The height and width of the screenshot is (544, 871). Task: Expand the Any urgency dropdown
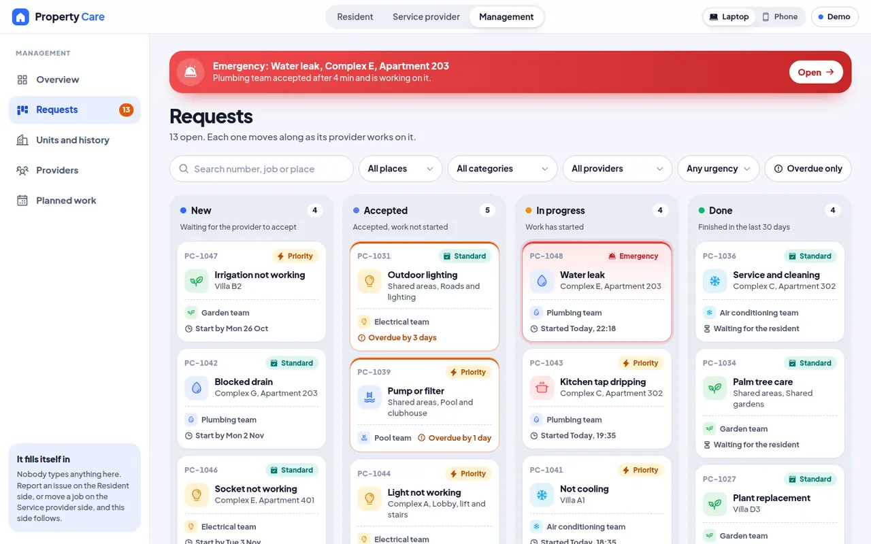pyautogui.click(x=719, y=169)
